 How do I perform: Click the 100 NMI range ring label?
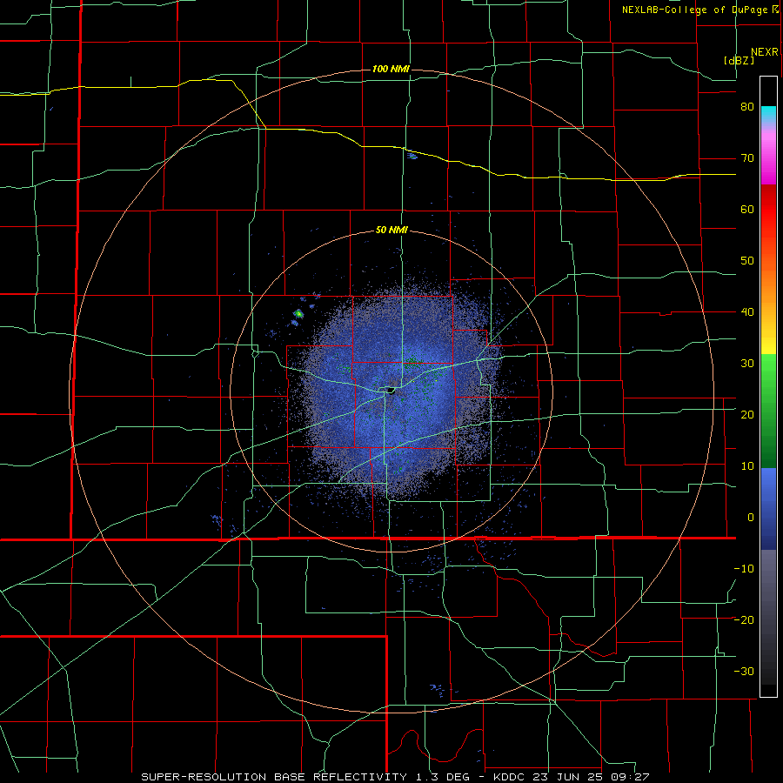tap(391, 69)
